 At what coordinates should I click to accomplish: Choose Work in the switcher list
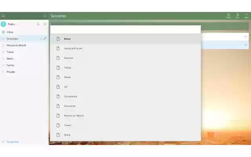(x=125, y=135)
